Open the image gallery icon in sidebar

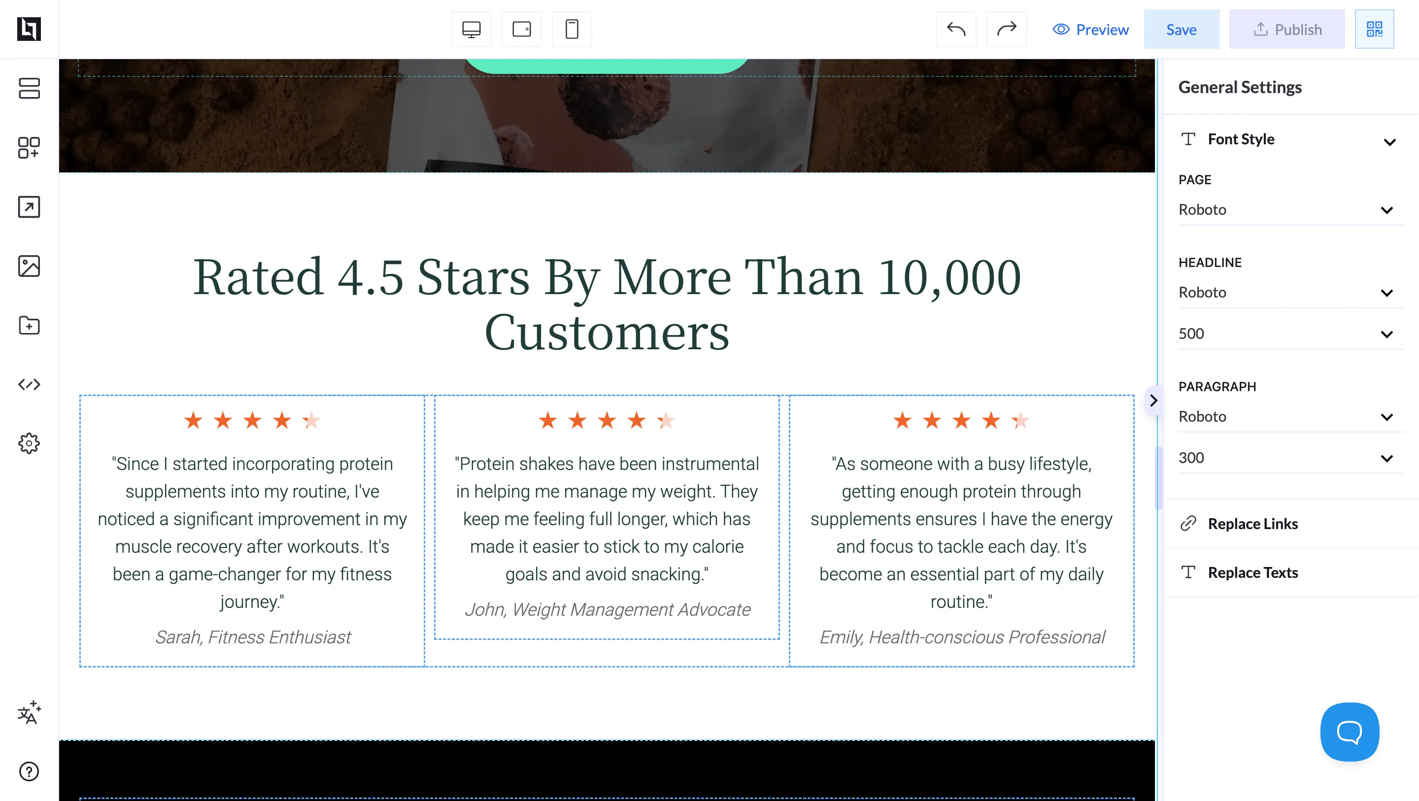point(29,266)
